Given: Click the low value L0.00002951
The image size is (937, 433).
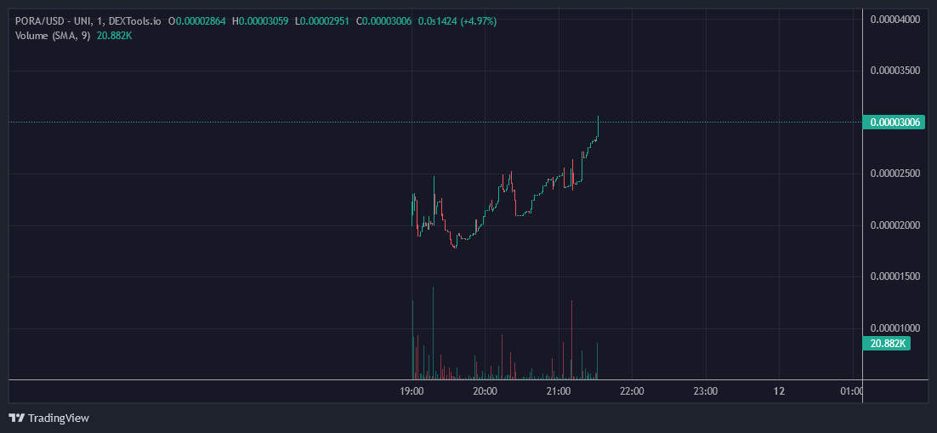Looking at the screenshot, I should 322,21.
